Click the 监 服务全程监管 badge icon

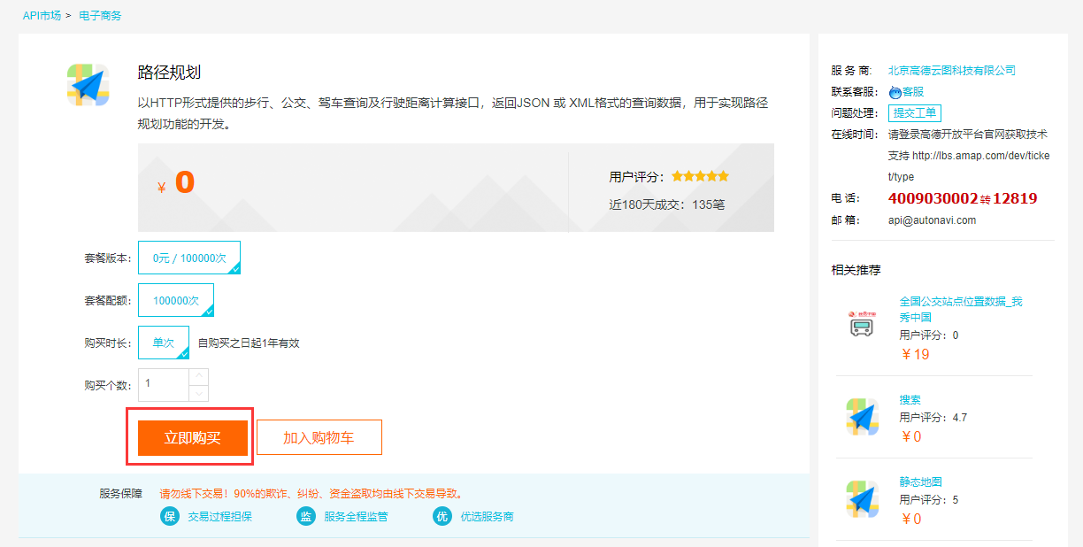[306, 516]
